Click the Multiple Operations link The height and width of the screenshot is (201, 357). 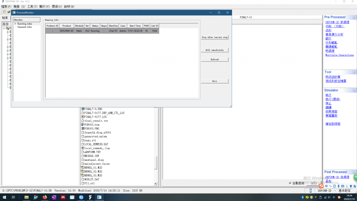pyautogui.click(x=339, y=55)
